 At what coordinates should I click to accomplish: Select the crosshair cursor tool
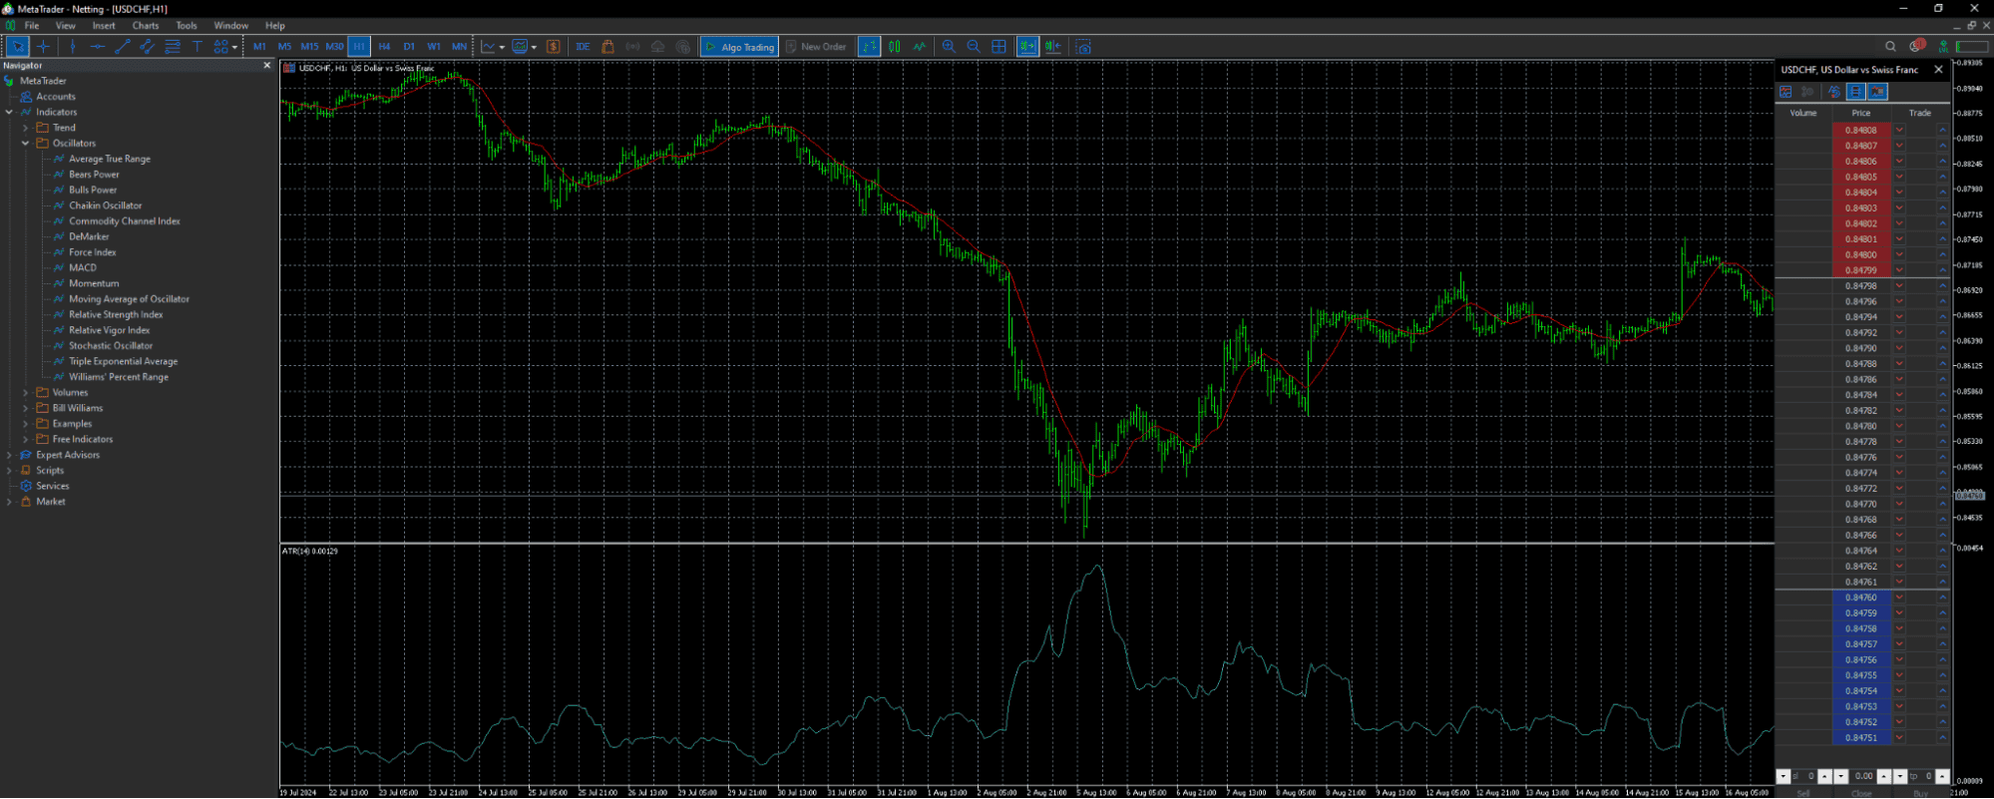tap(43, 47)
